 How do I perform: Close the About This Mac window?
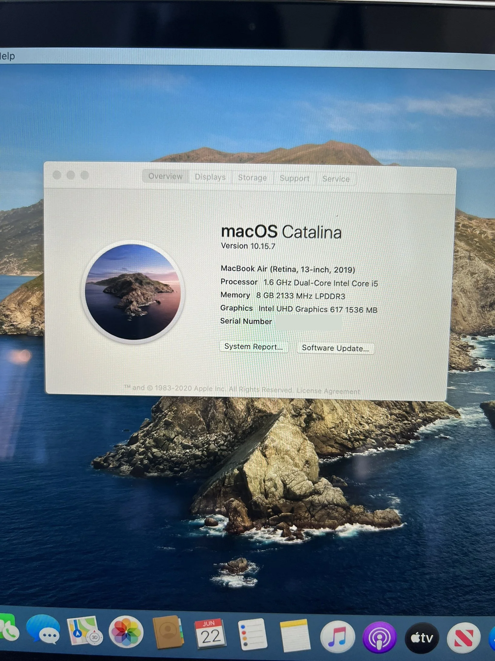(57, 175)
